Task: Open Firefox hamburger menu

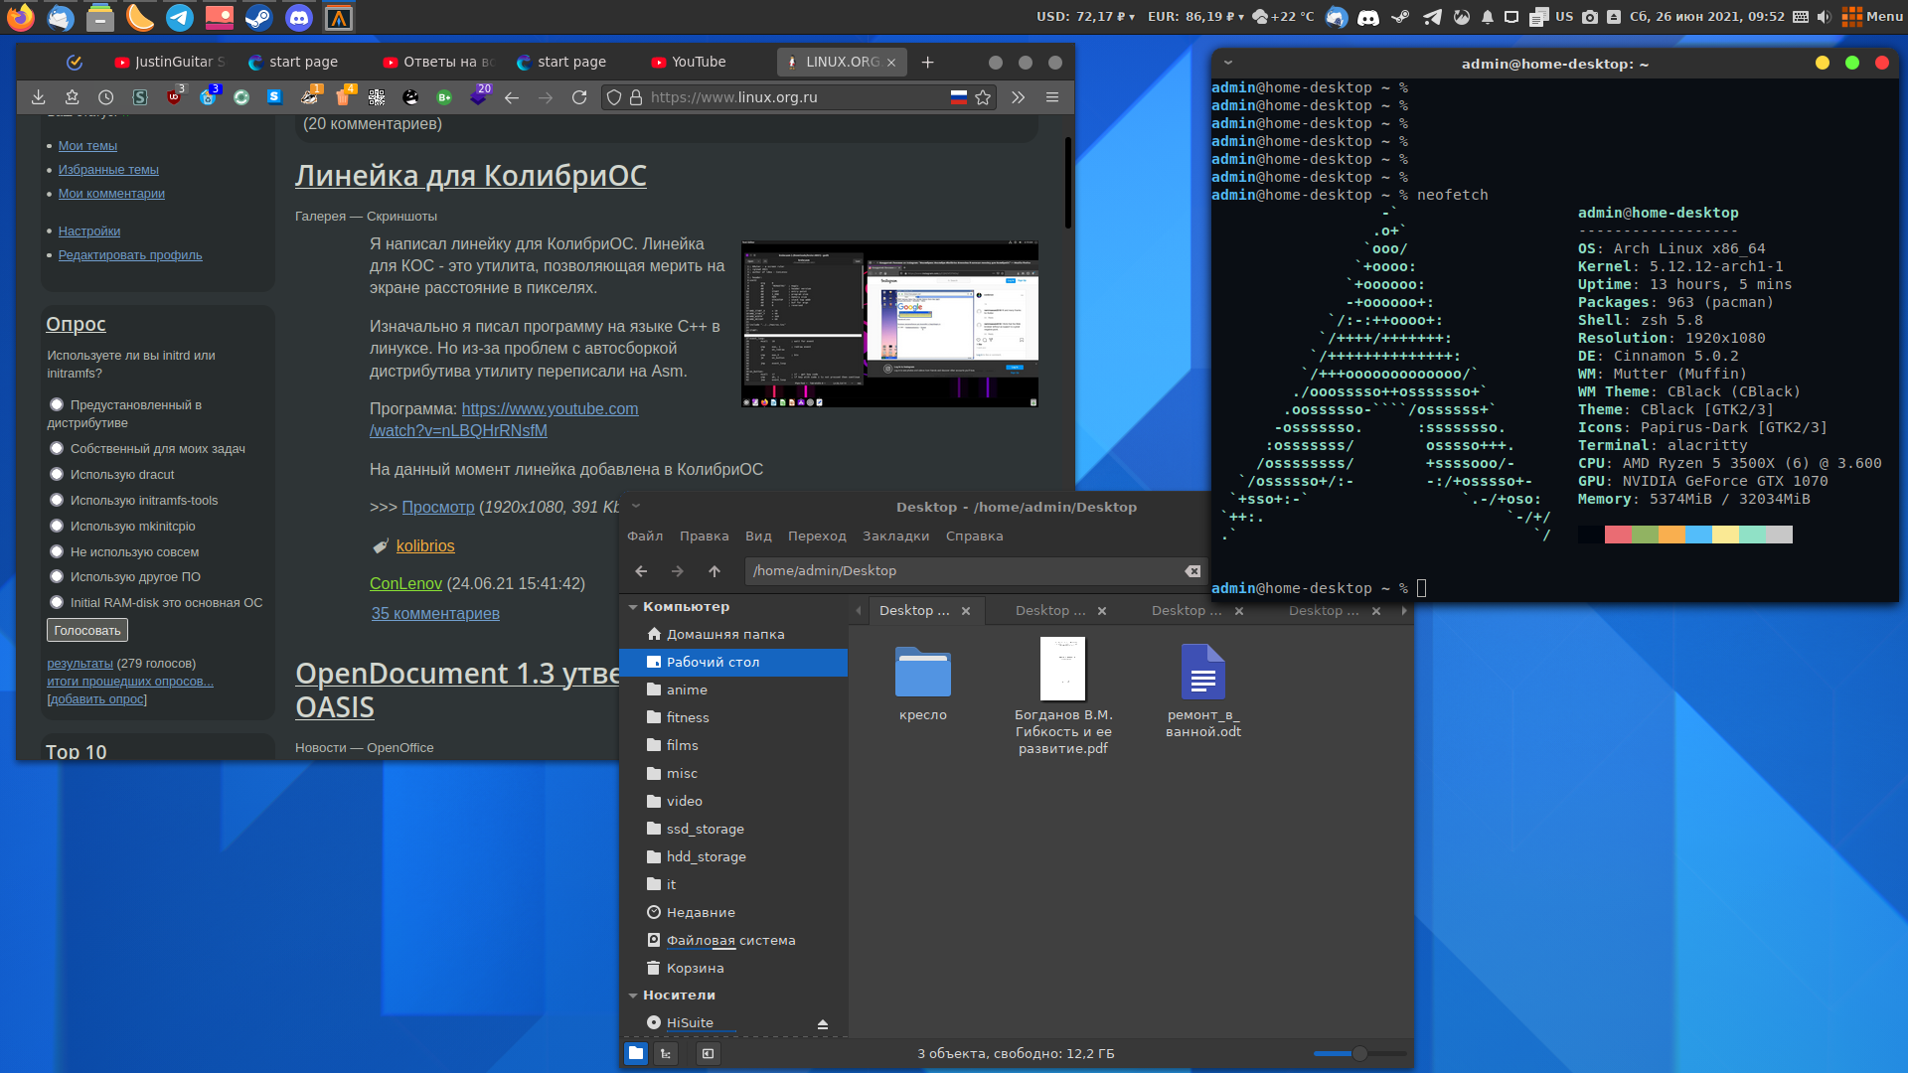Action: 1052,97
